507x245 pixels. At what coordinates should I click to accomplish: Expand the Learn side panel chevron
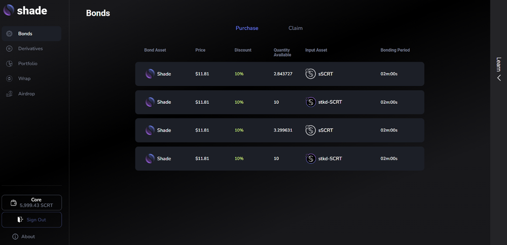(x=499, y=78)
